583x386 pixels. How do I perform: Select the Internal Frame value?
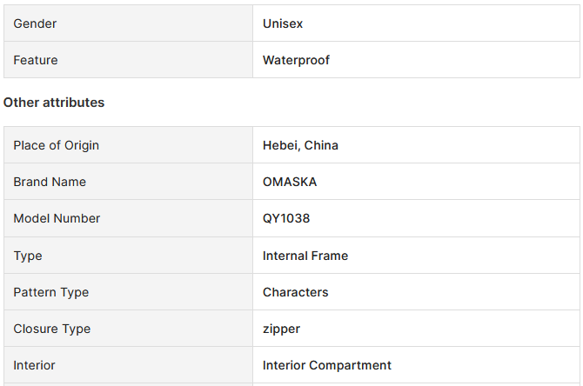pos(305,256)
